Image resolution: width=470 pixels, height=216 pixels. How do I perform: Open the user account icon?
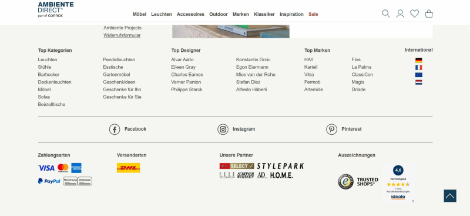point(400,14)
